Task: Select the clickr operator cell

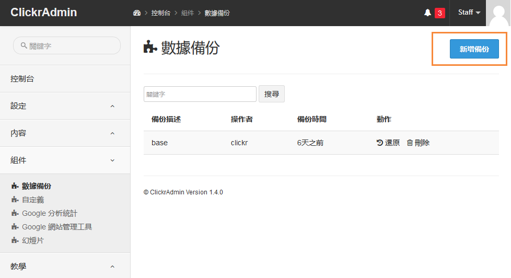Action: point(239,143)
